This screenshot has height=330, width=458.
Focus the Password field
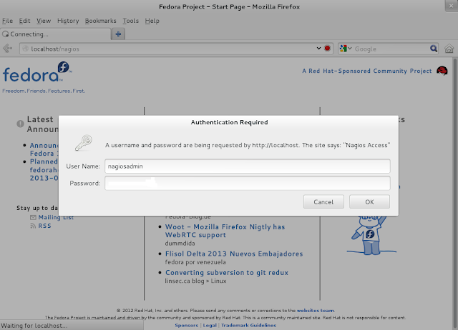pos(248,183)
